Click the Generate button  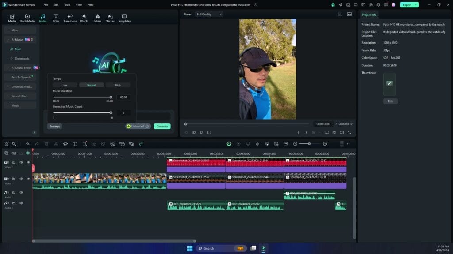point(161,126)
